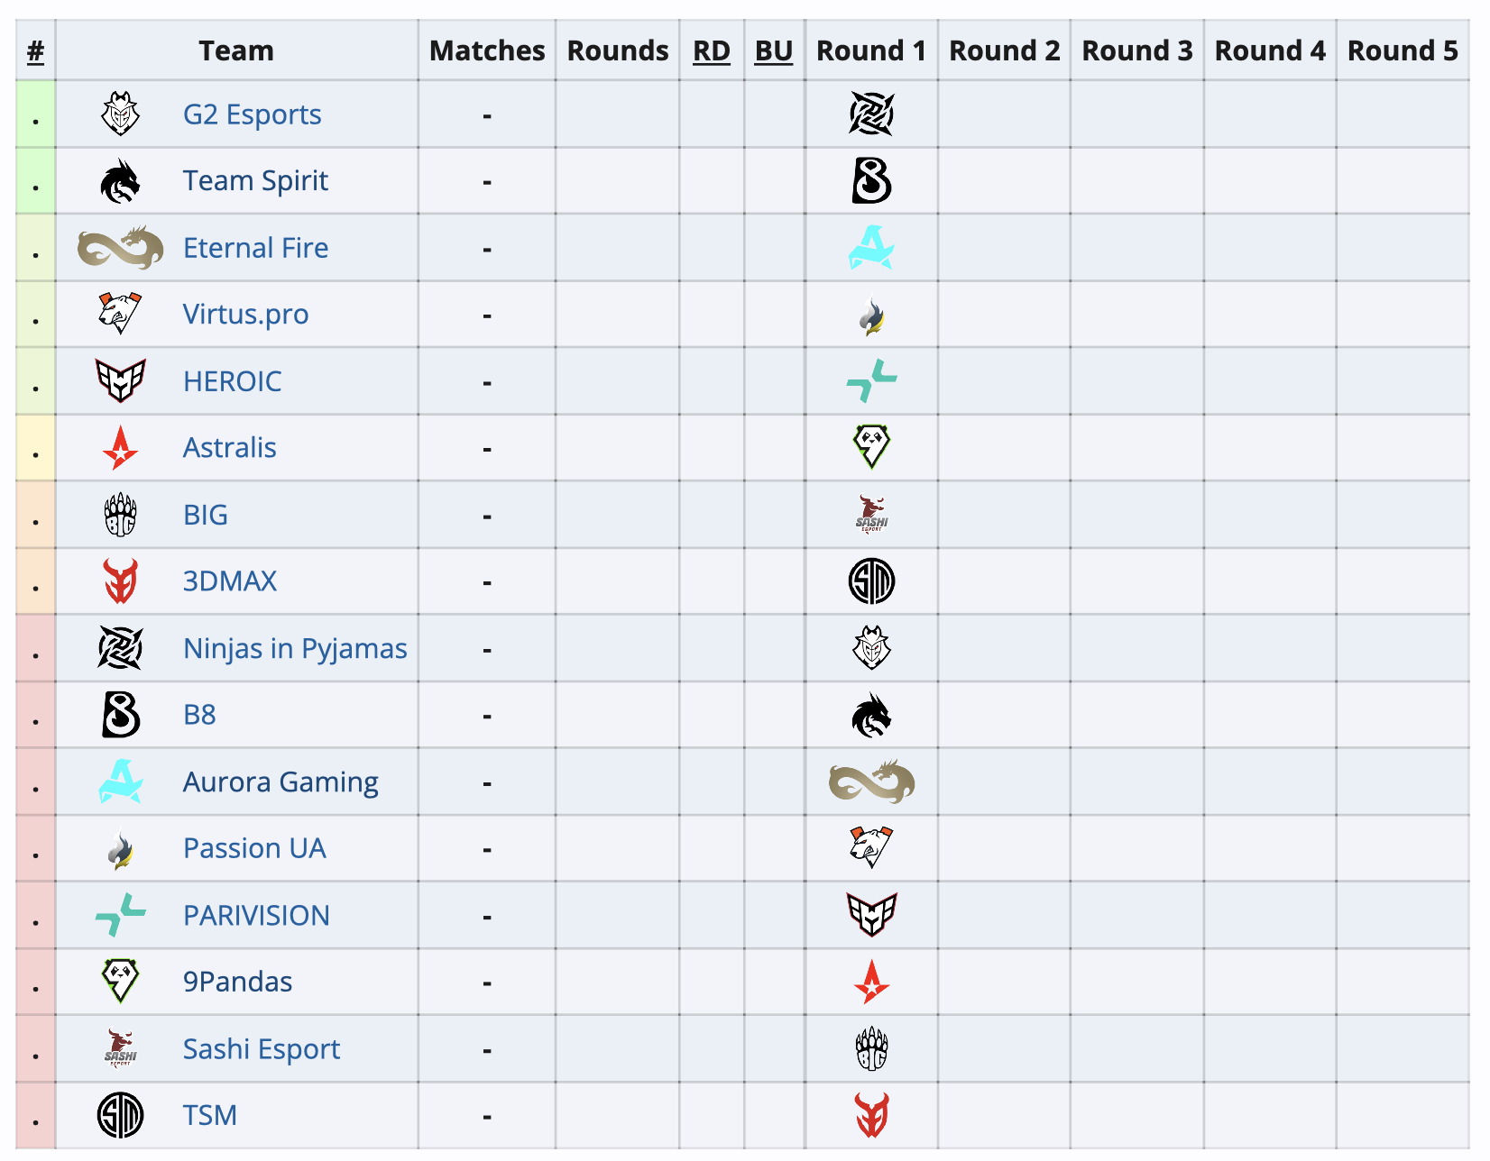
Task: Open the G2 Esports team page
Action: (253, 114)
